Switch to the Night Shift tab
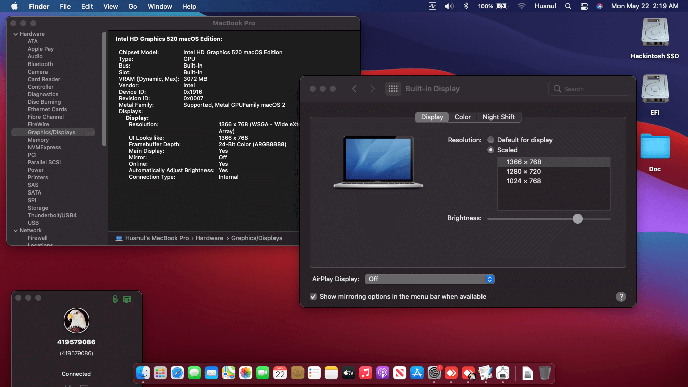 click(498, 117)
